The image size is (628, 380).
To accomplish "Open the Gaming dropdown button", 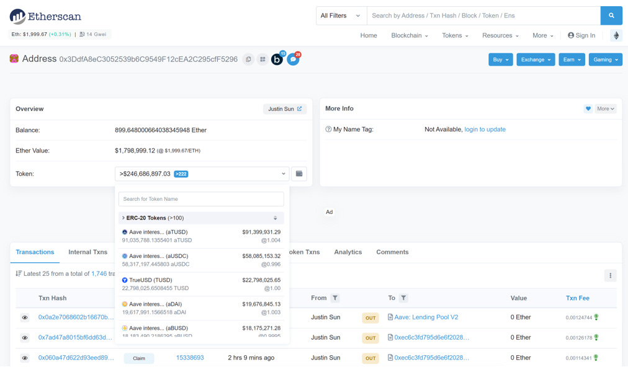I will coord(605,60).
